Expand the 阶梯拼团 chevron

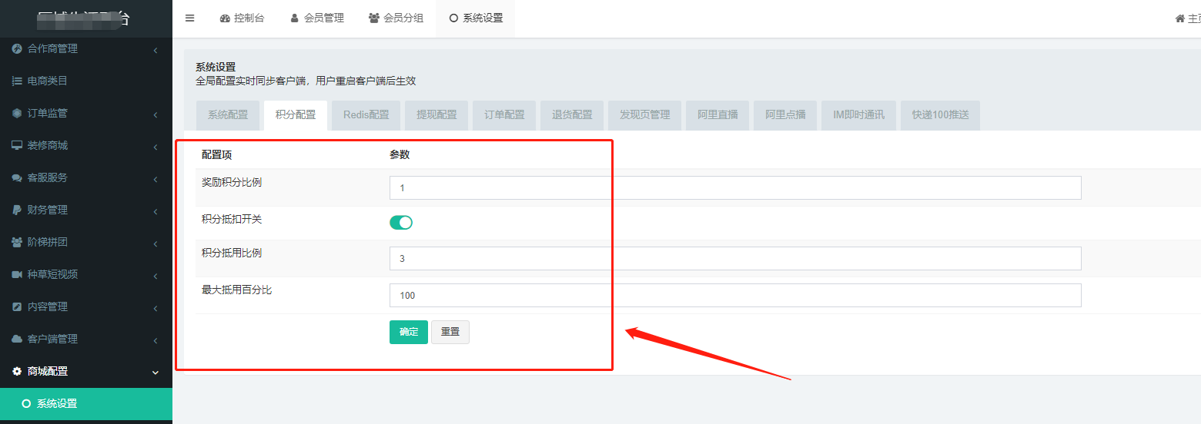[156, 243]
